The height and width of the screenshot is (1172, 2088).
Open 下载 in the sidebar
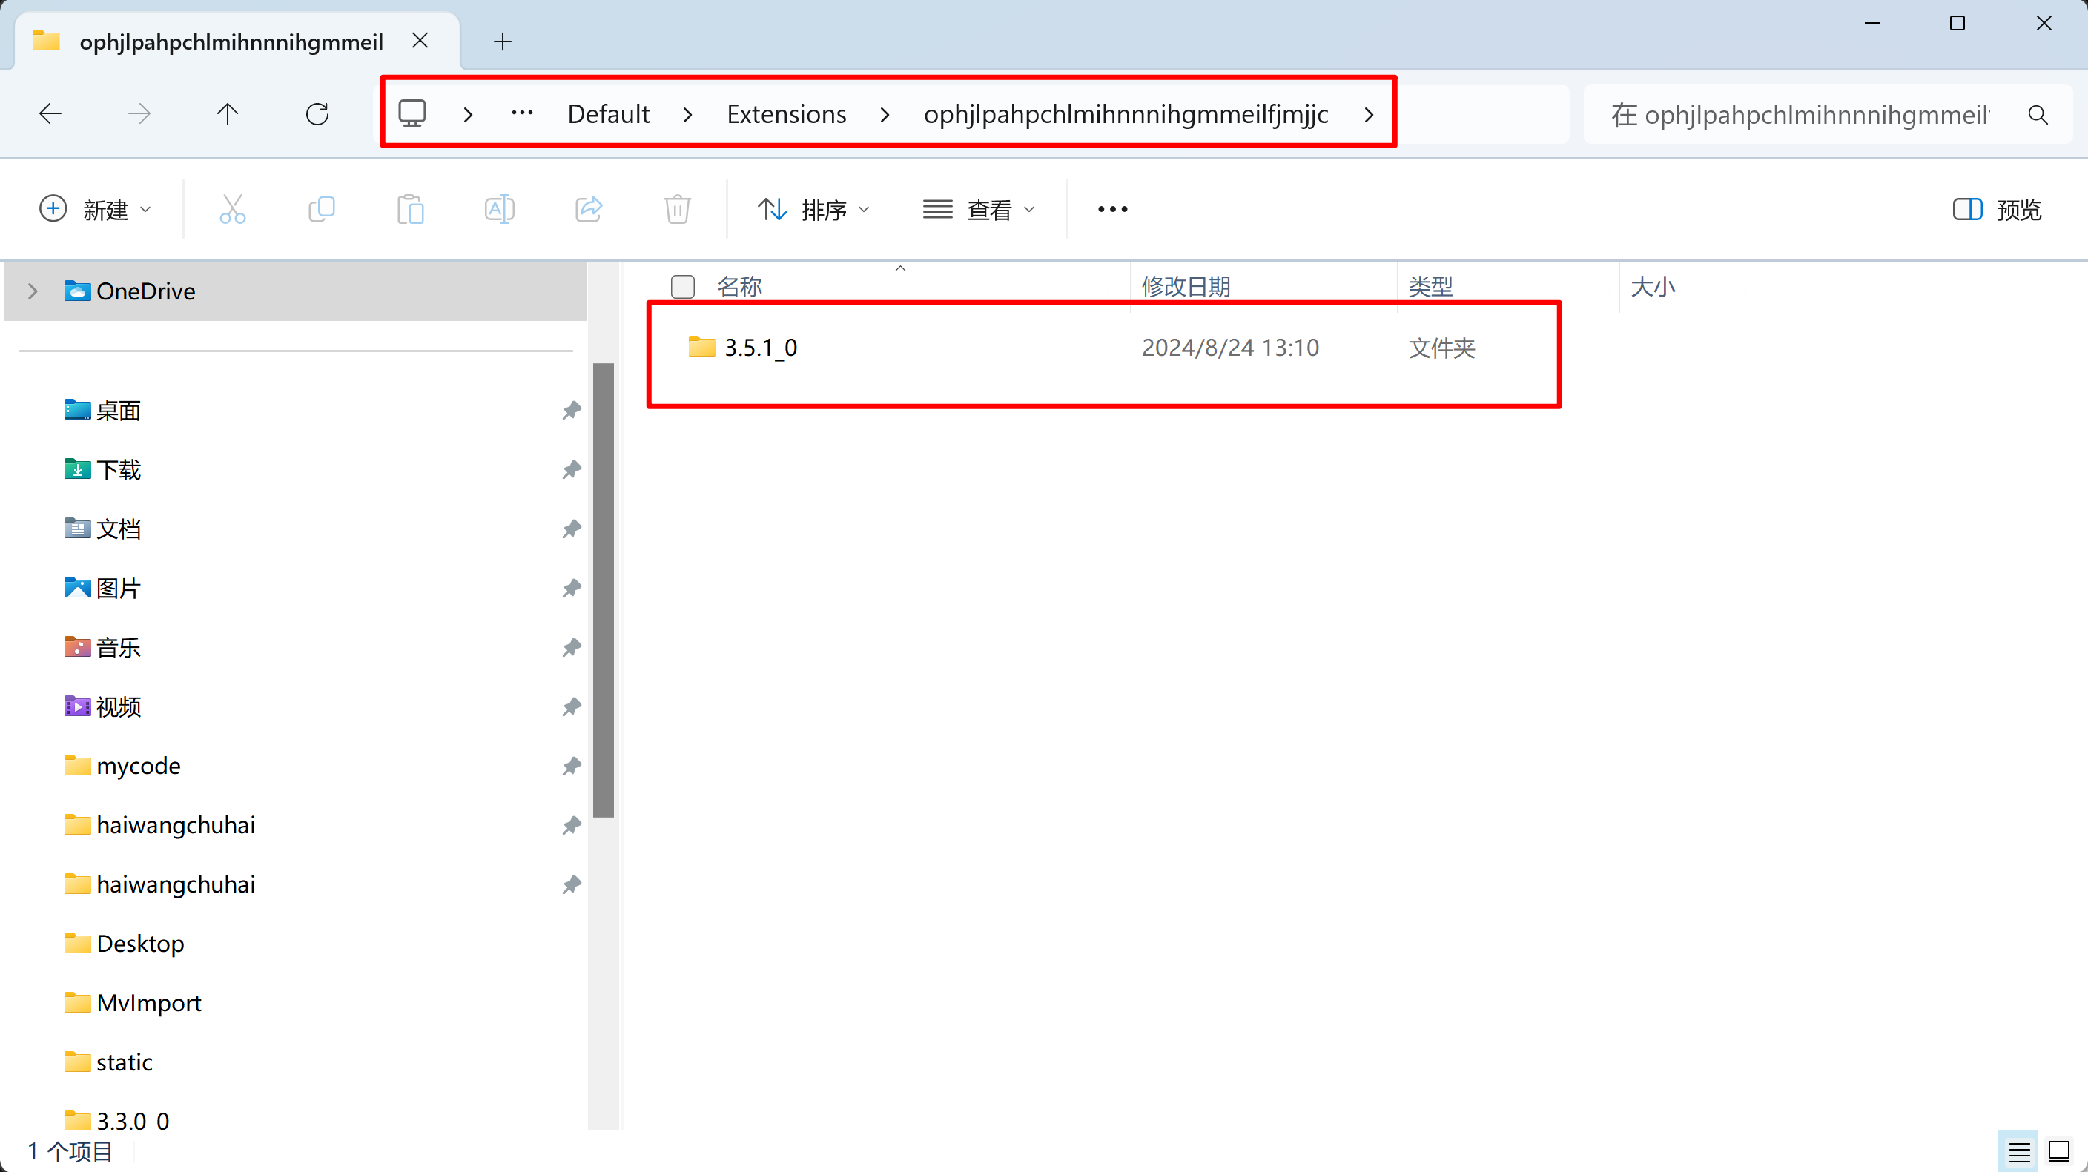point(119,470)
